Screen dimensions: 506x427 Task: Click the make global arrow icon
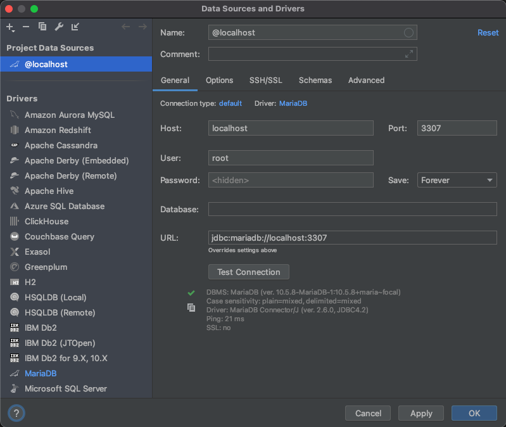(75, 27)
